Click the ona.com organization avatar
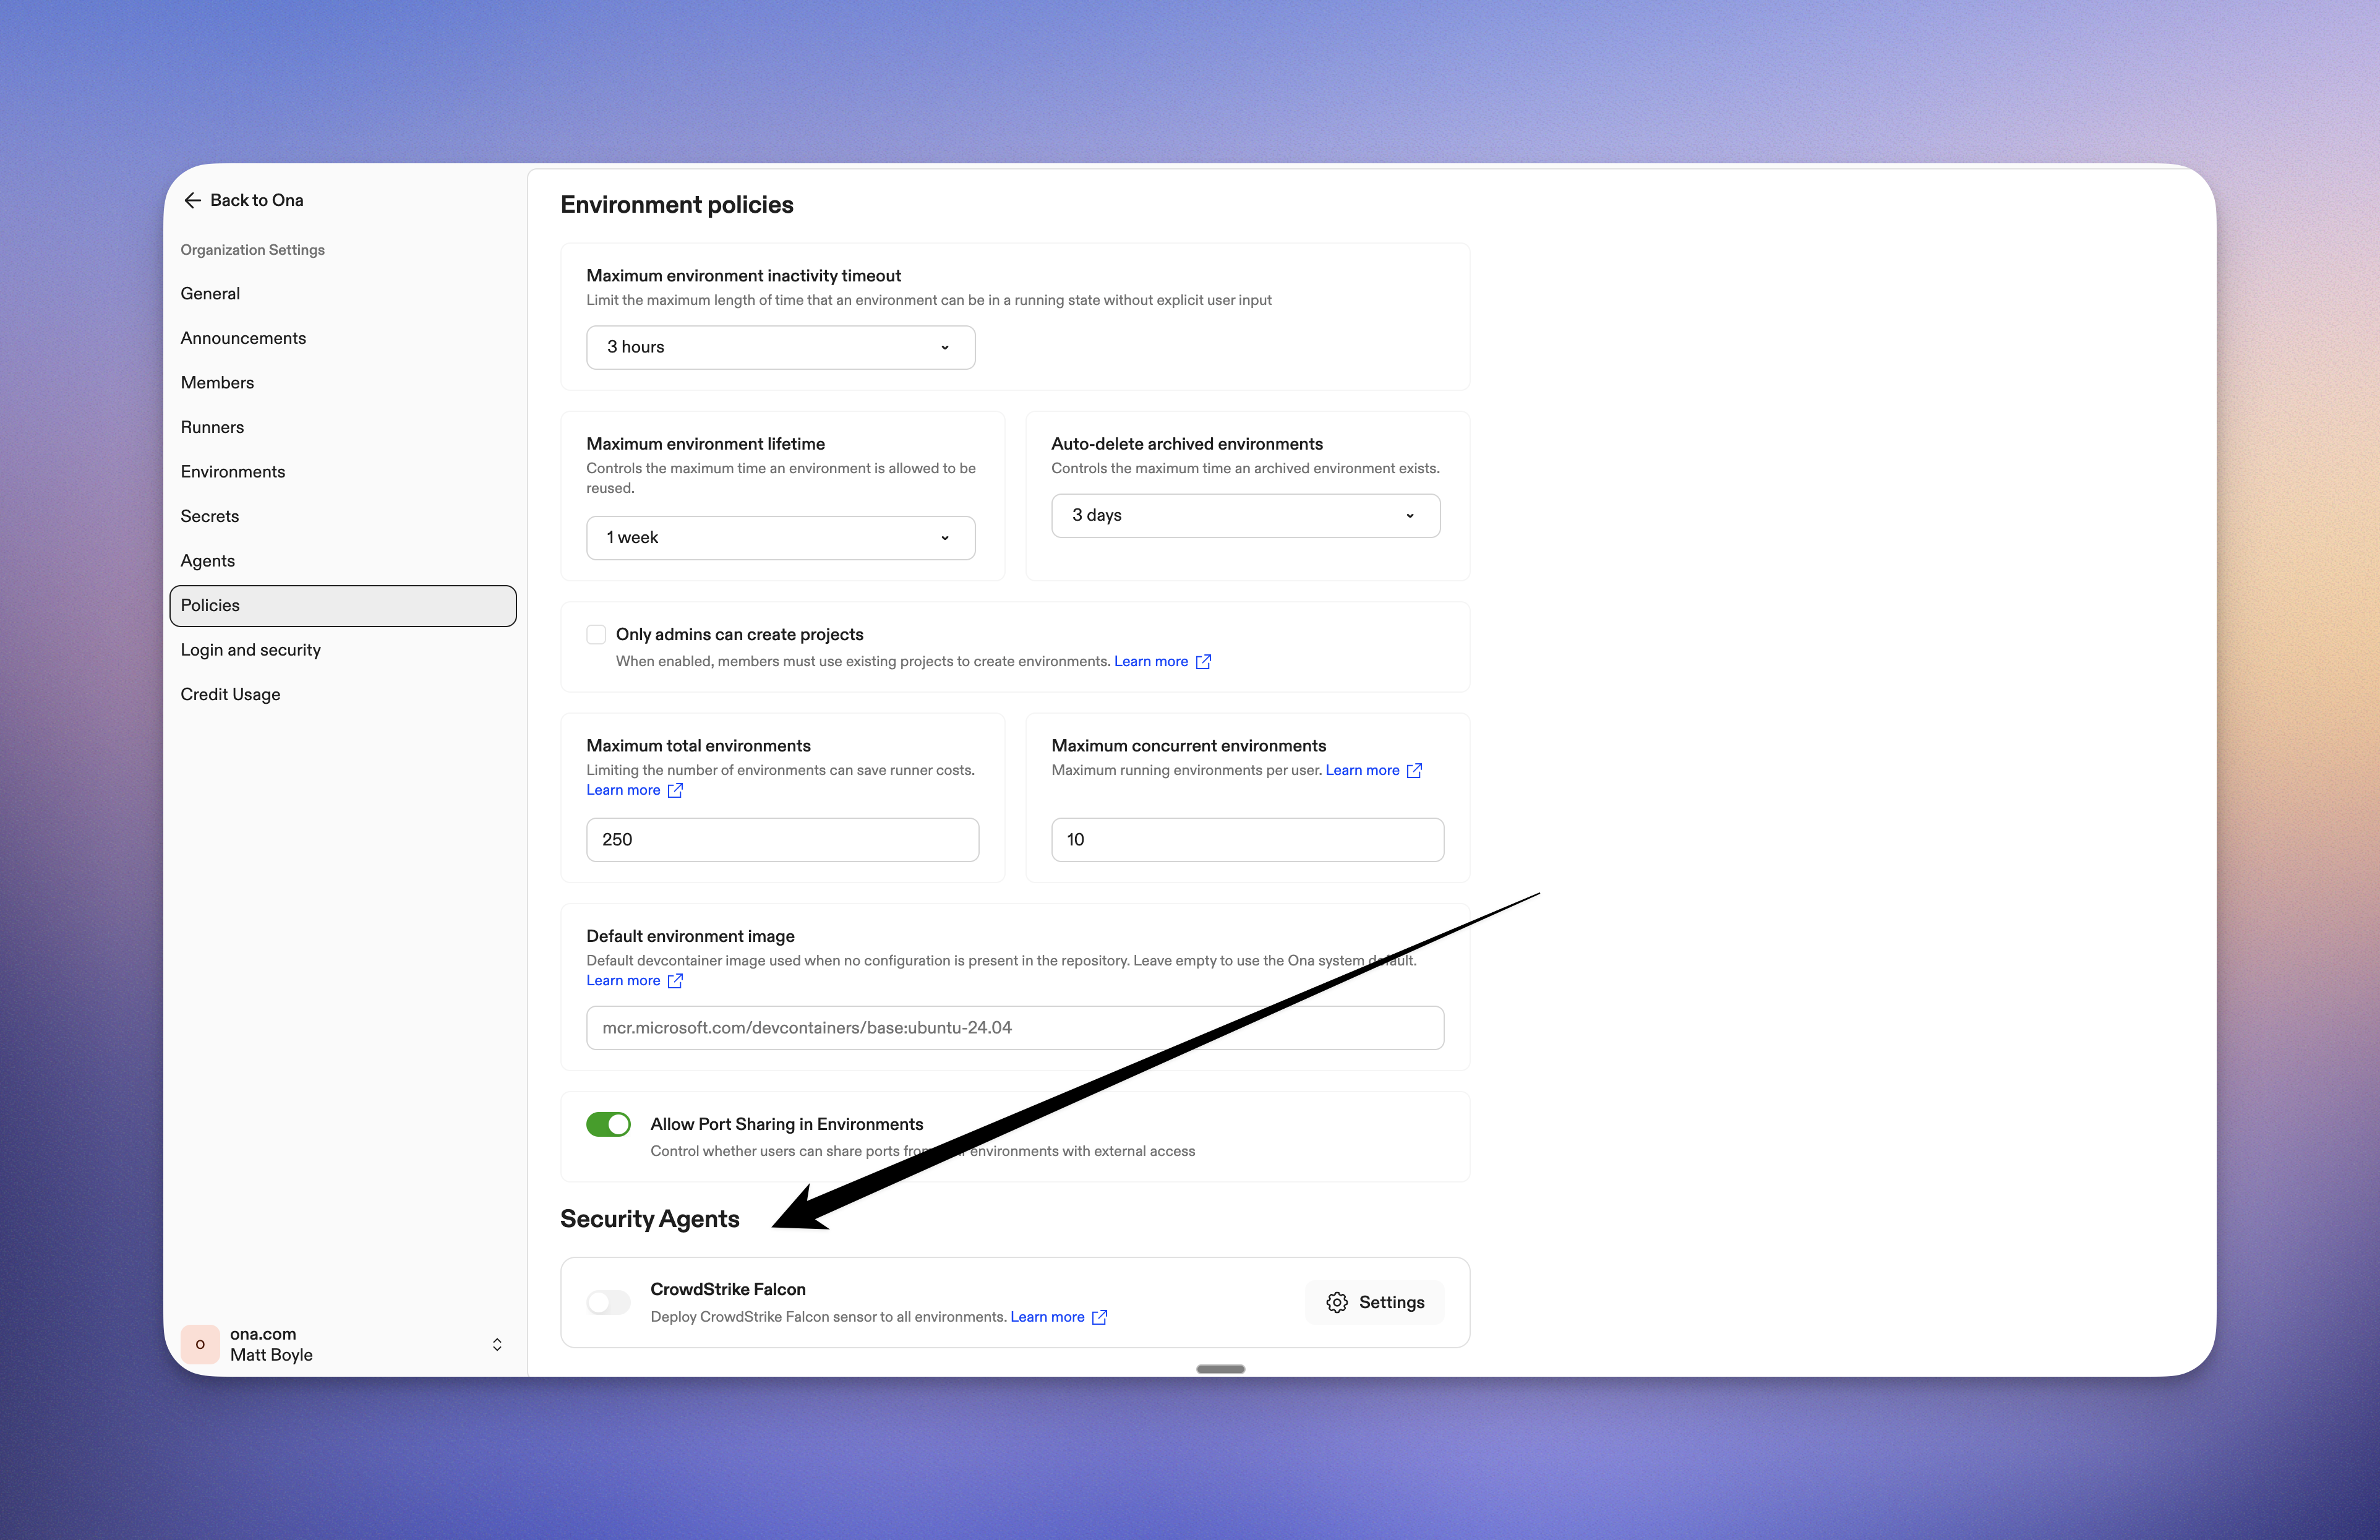 click(200, 1344)
